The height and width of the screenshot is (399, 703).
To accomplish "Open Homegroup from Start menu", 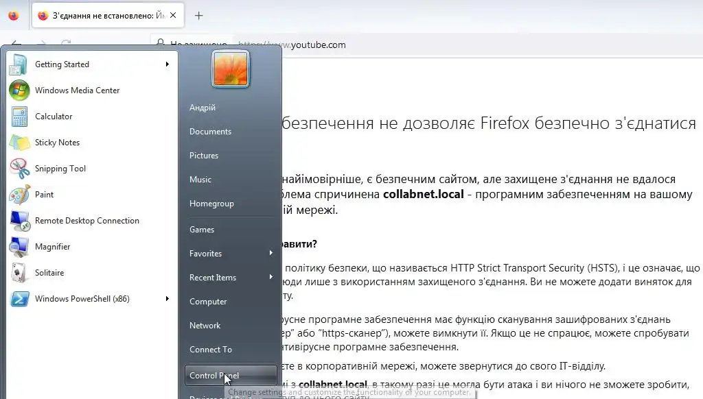I will point(211,204).
